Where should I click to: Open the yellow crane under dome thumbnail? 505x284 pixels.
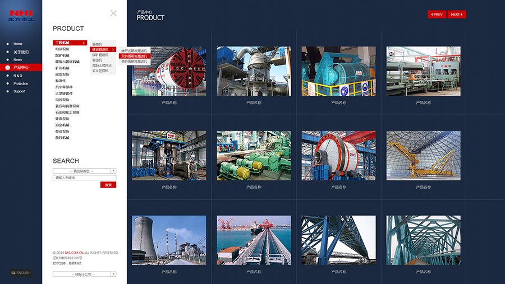[423, 156]
